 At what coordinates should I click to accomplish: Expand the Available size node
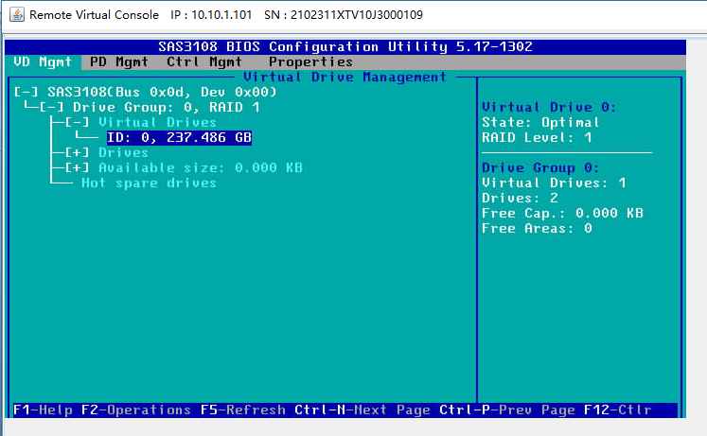pos(77,168)
